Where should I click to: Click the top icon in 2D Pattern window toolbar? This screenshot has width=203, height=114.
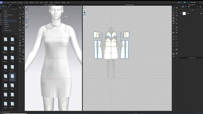85,8
